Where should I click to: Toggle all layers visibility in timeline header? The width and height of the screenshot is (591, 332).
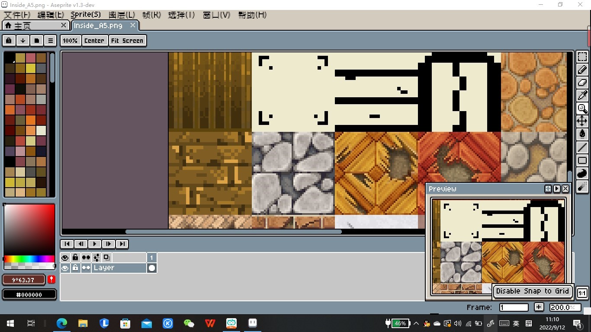pyautogui.click(x=65, y=258)
